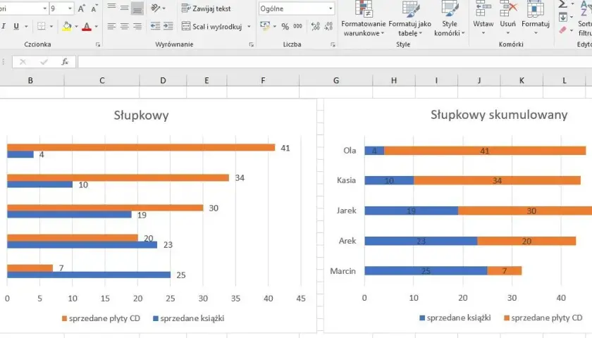Click orange legend marker in Słupkowy chart

65,318
